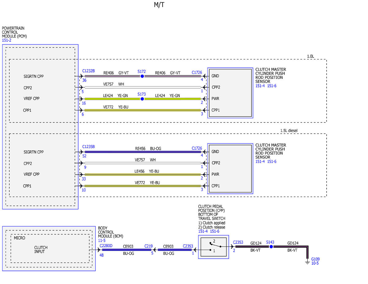Click the M/T heading

[x=159, y=5]
